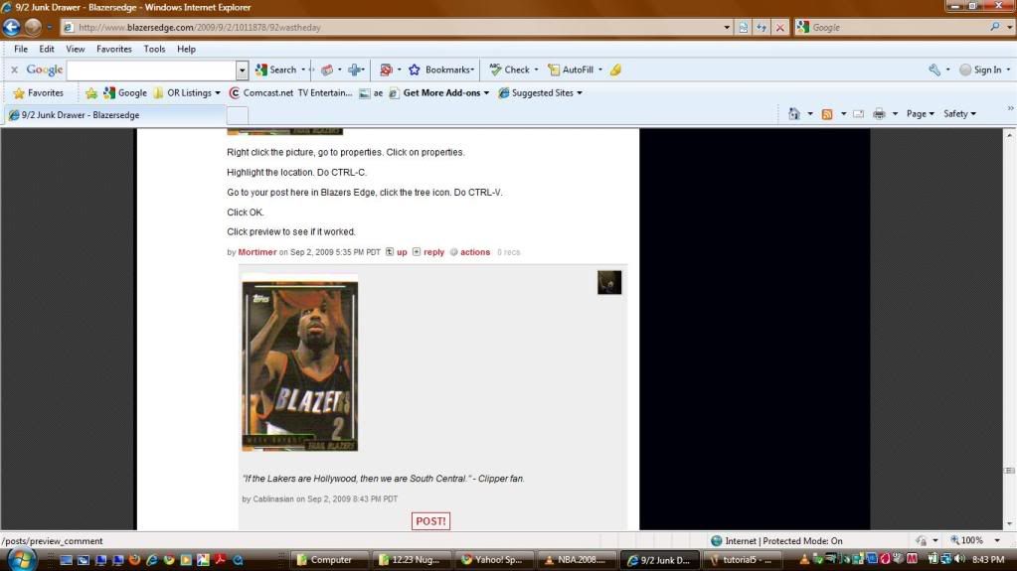Screen dimensions: 1017x571
Task: Expand the Google Toolbar search box dropdown
Action: coord(242,70)
